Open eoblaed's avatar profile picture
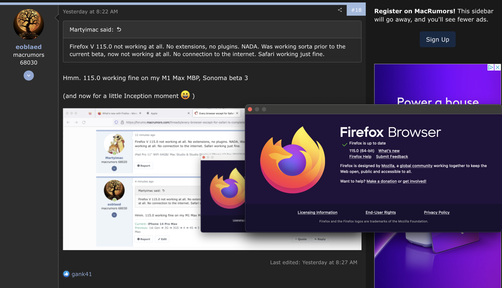The width and height of the screenshot is (502, 288). tap(29, 24)
